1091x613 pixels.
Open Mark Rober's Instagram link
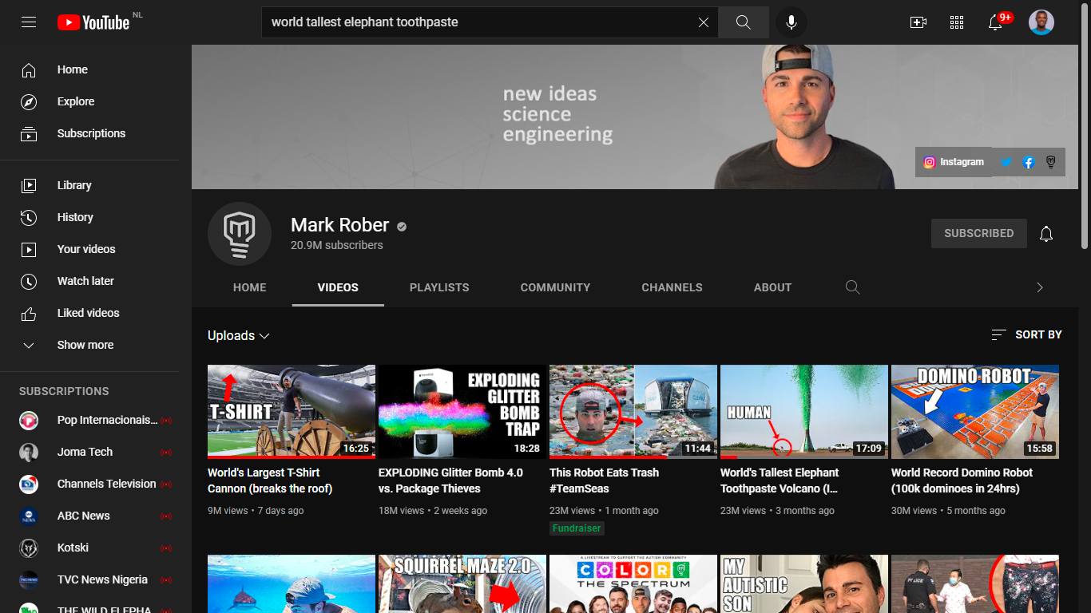[x=954, y=162]
